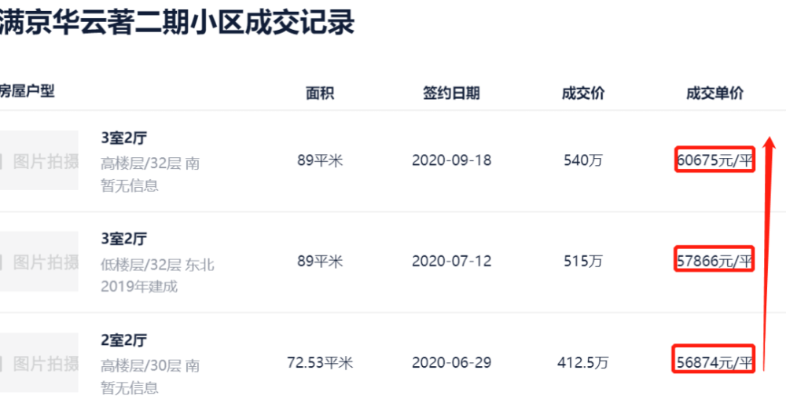Image resolution: width=786 pixels, height=396 pixels.
Task: Select the 成交单价 column header
Action: (714, 93)
